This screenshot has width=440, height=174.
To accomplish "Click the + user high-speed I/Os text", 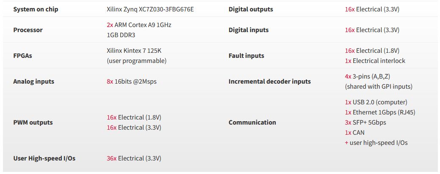I will (376, 143).
